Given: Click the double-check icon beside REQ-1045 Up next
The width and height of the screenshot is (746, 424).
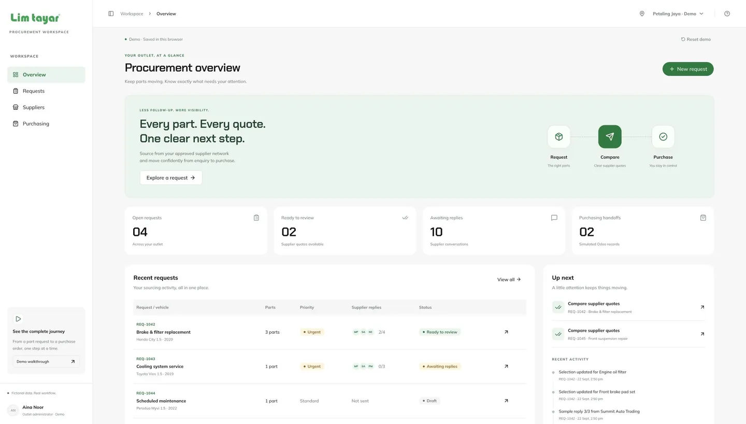Looking at the screenshot, I should click(558, 334).
